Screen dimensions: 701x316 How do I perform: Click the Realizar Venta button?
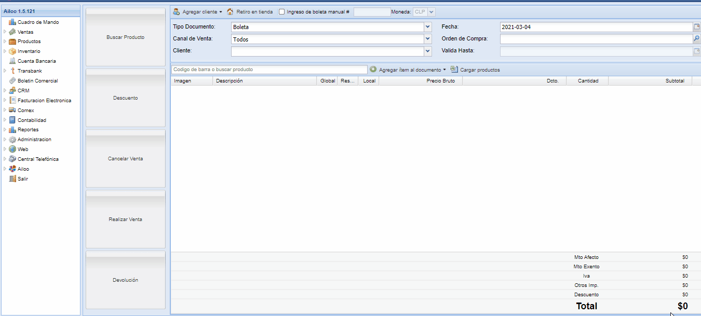tap(126, 219)
